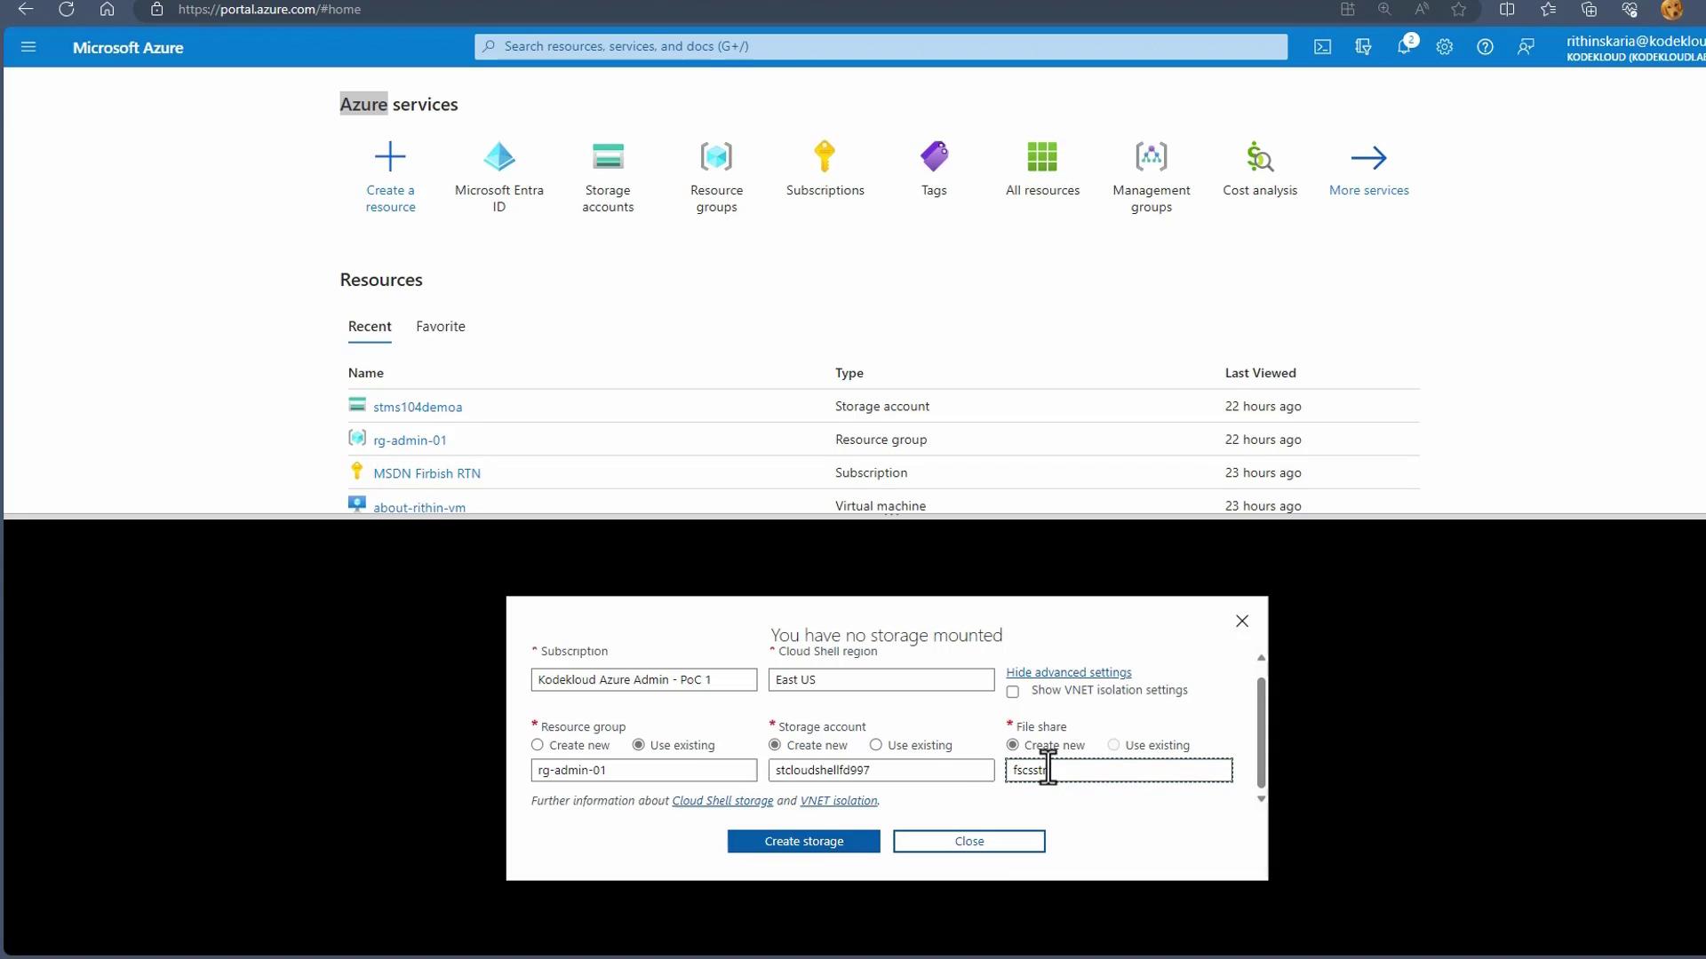Open the rg-admin-01 resource group dropdown

coord(643,770)
